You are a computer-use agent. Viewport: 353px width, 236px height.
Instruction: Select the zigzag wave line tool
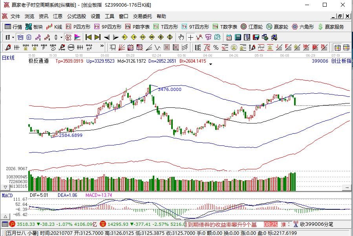coord(157,47)
